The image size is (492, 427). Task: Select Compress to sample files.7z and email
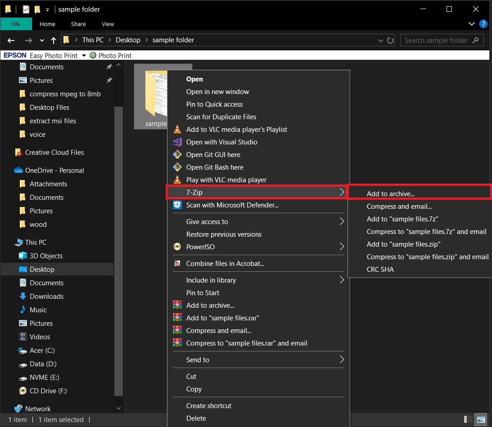[427, 231]
